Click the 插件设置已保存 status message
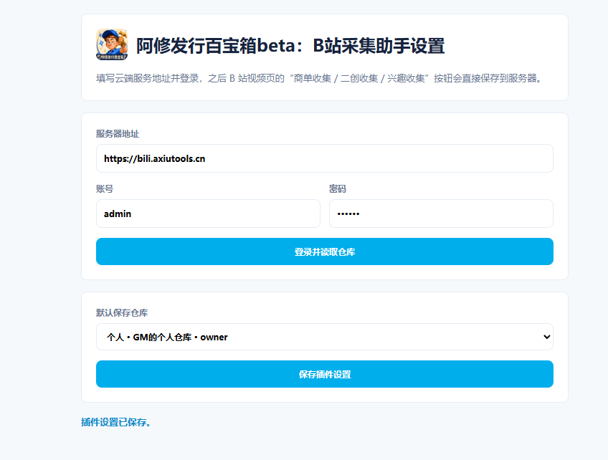Viewport: 608px width, 460px height. pyautogui.click(x=116, y=422)
